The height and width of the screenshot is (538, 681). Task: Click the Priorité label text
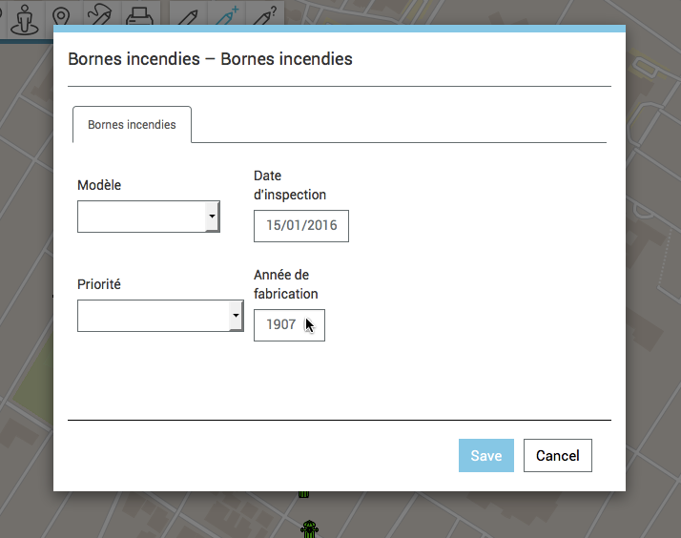[99, 284]
